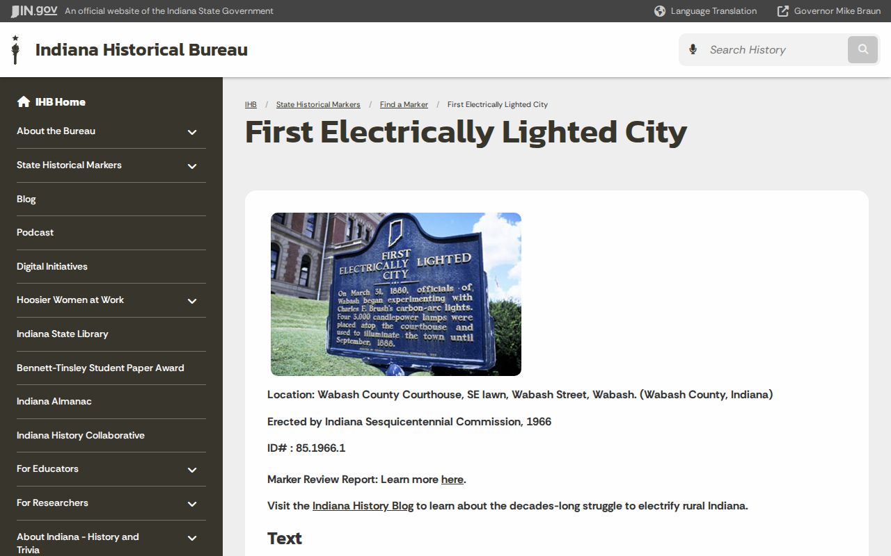The width and height of the screenshot is (891, 556).
Task: Focus the Search History input field
Action: tap(775, 49)
